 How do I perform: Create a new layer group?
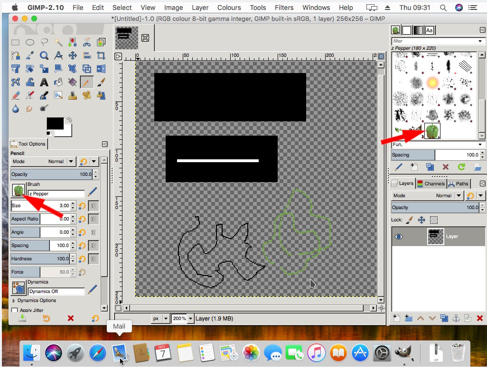408,318
